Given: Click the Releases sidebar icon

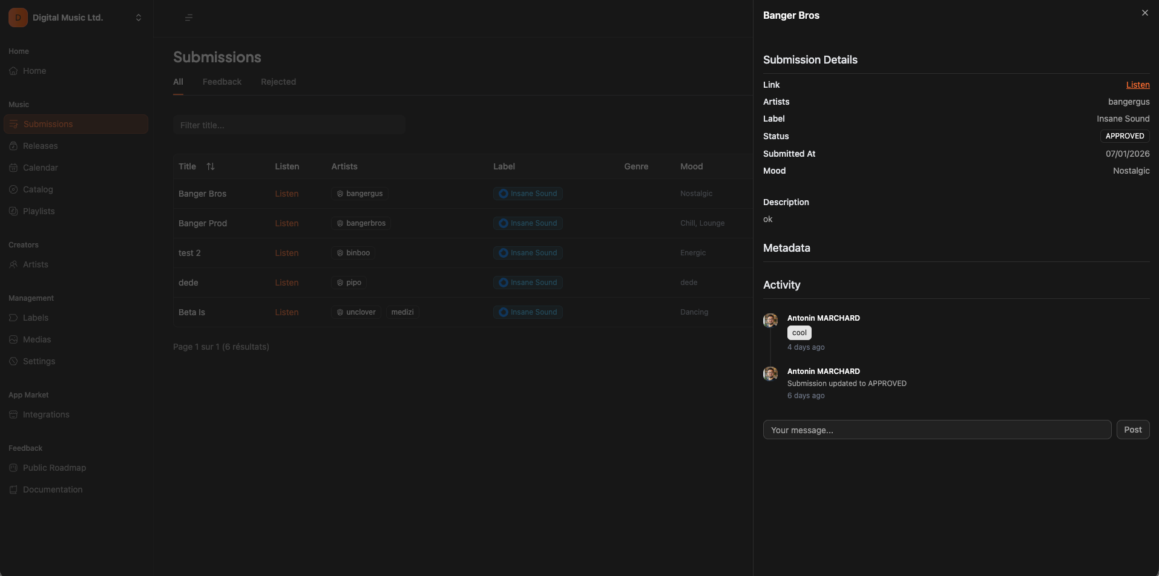Looking at the screenshot, I should tap(13, 146).
